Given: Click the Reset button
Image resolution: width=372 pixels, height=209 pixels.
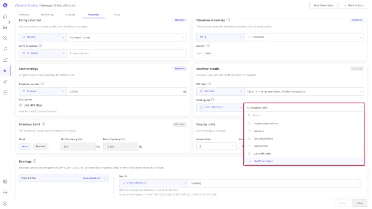Looking at the screenshot, I should tap(342, 203).
